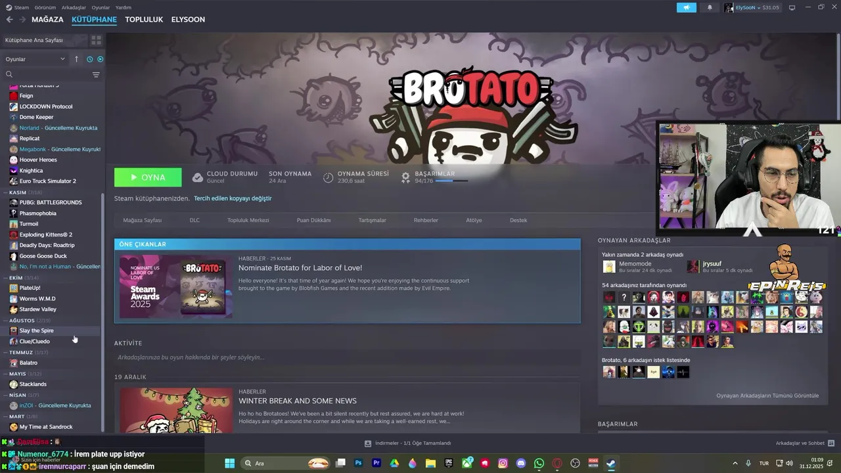This screenshot has height=473, width=841.
Task: Open advanced filter options icon
Action: click(x=96, y=74)
